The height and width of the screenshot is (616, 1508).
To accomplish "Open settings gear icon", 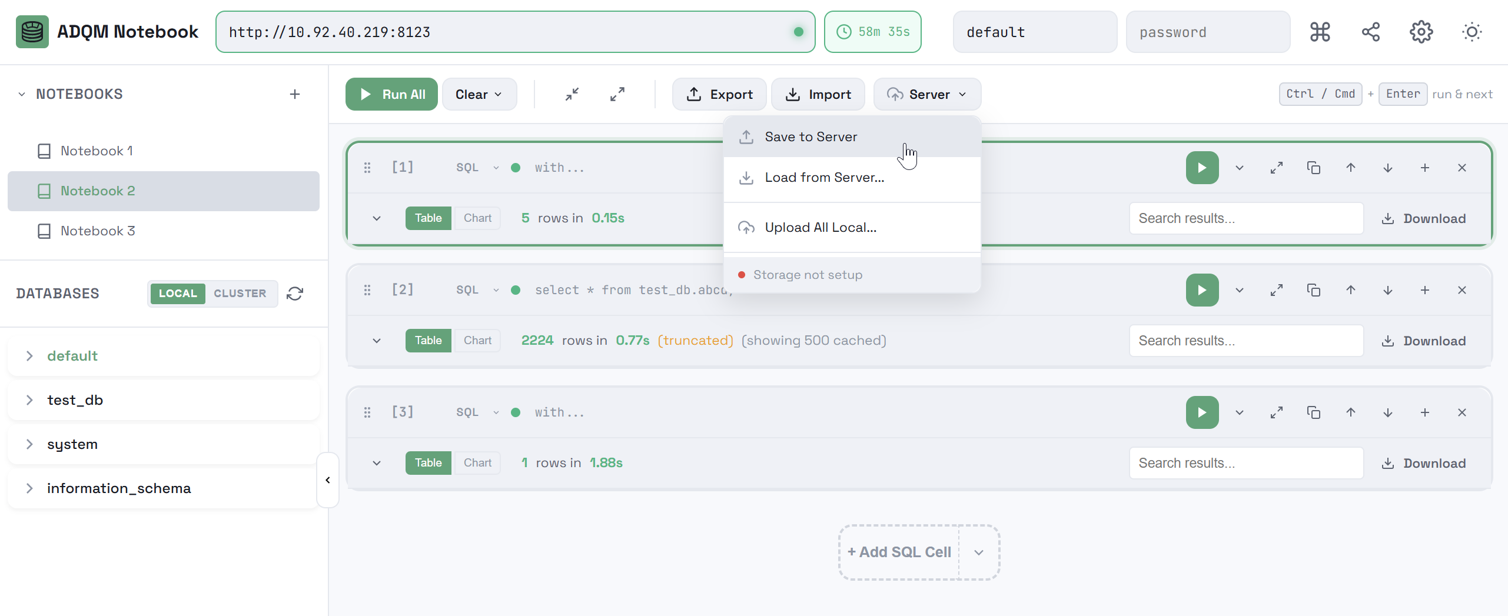I will click(1421, 32).
